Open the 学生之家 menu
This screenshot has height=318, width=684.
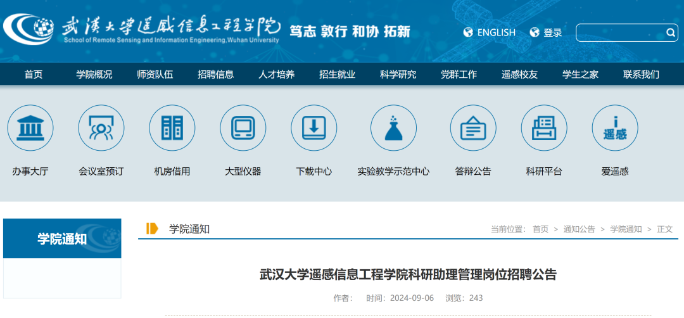580,75
